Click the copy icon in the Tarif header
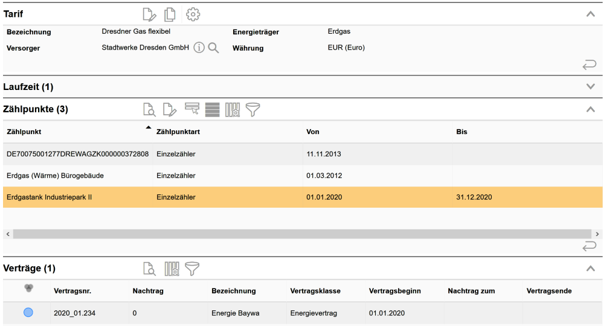This screenshot has height=326, width=604. [x=170, y=14]
